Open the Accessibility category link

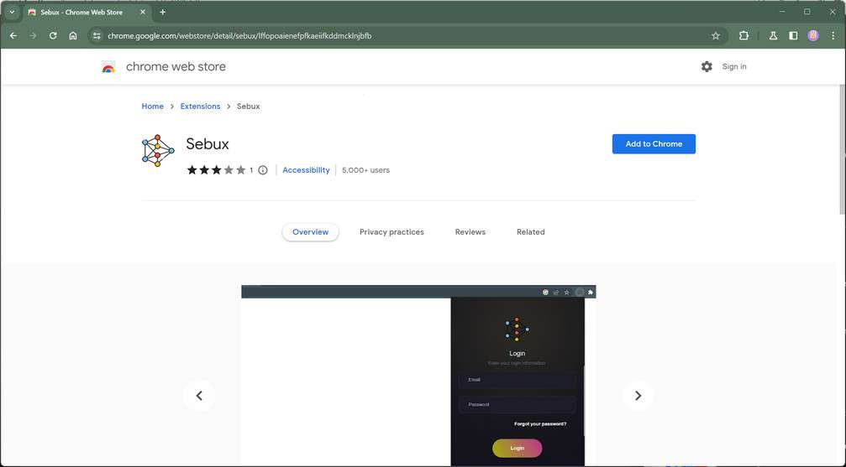306,170
